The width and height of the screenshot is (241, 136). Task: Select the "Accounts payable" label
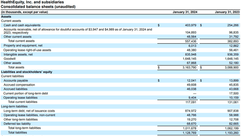pyautogui.click(x=16, y=81)
